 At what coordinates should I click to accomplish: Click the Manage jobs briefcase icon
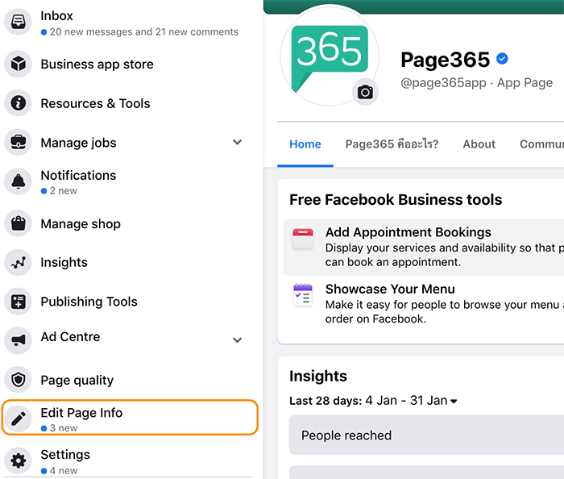click(x=18, y=142)
